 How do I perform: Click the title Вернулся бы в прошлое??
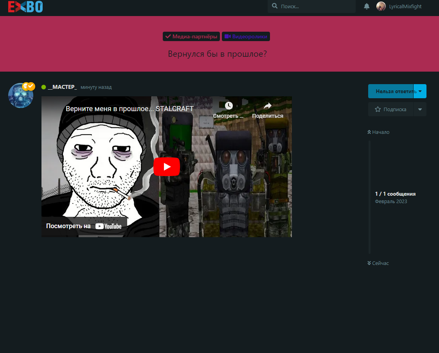pos(217,54)
